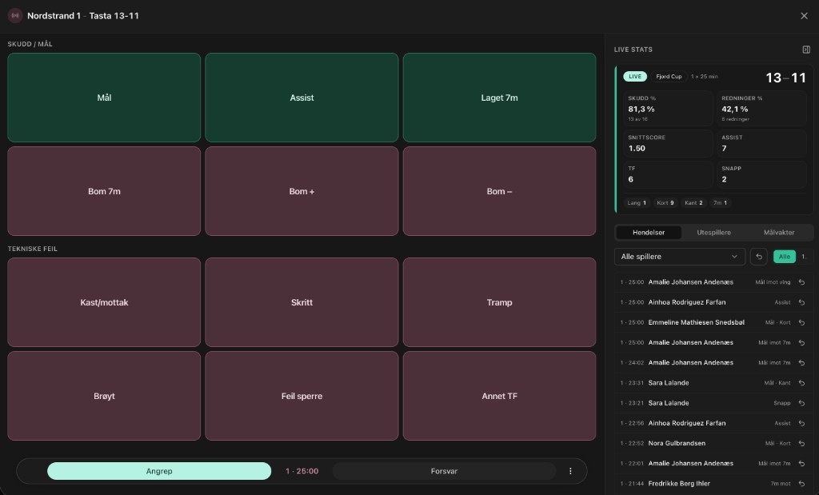Click the Kort 9 shot type chip

[665, 202]
